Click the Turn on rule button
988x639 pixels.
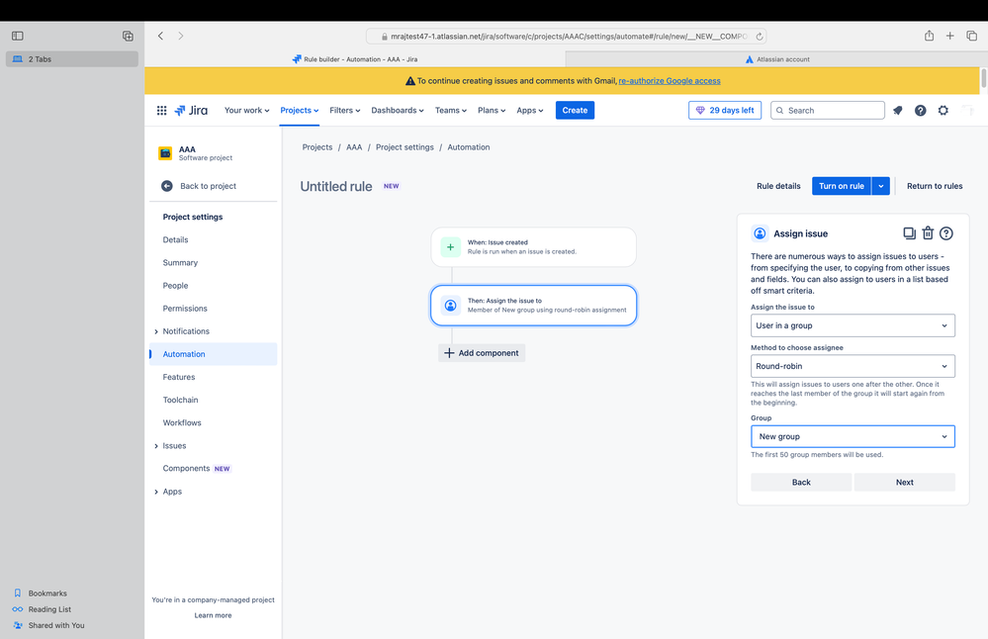tap(842, 186)
